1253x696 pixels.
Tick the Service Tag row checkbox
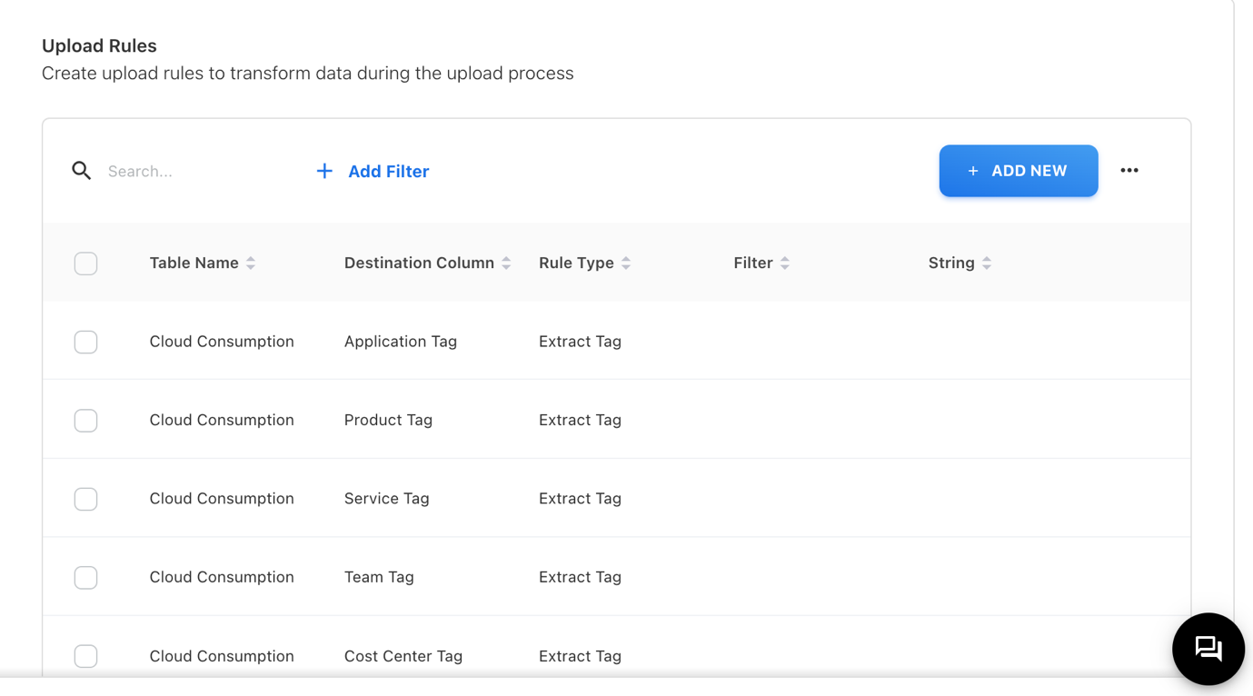point(86,499)
